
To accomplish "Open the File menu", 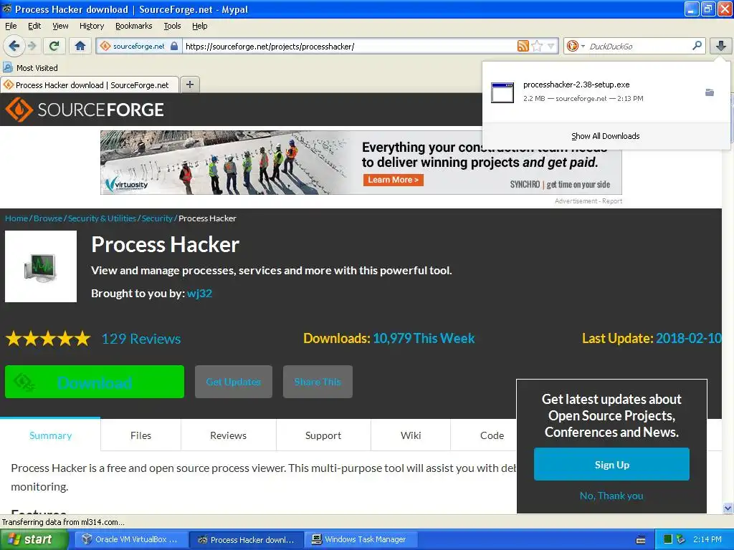I will coord(11,26).
